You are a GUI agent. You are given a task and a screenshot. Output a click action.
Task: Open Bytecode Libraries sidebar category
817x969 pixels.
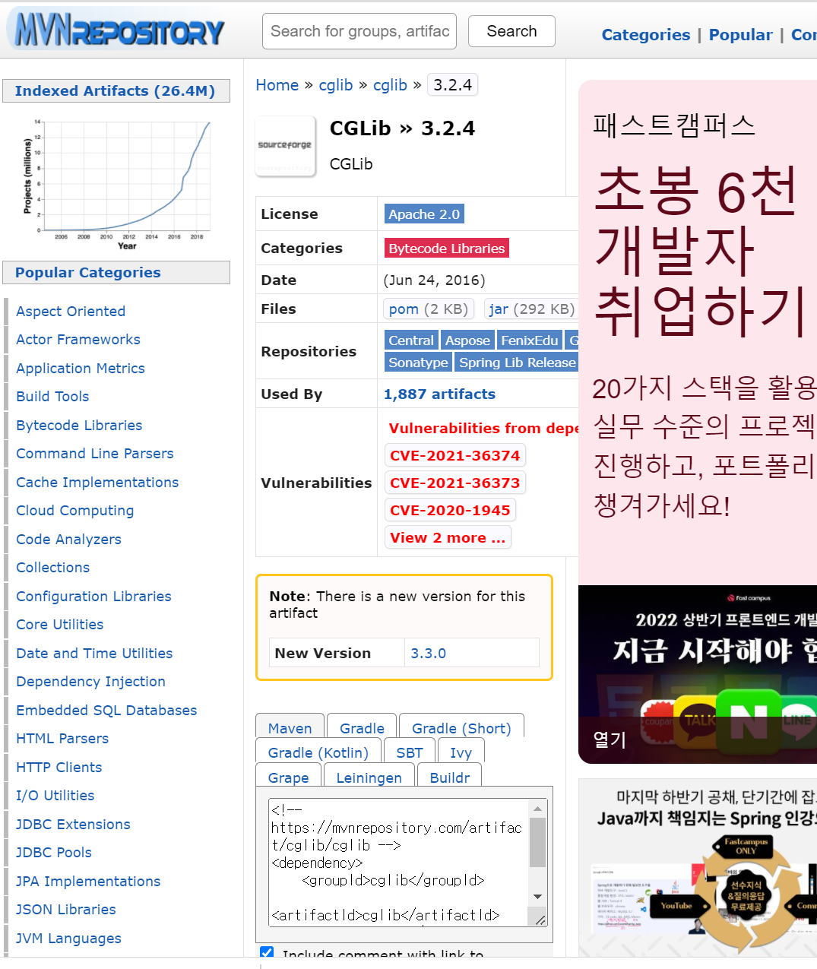79,425
